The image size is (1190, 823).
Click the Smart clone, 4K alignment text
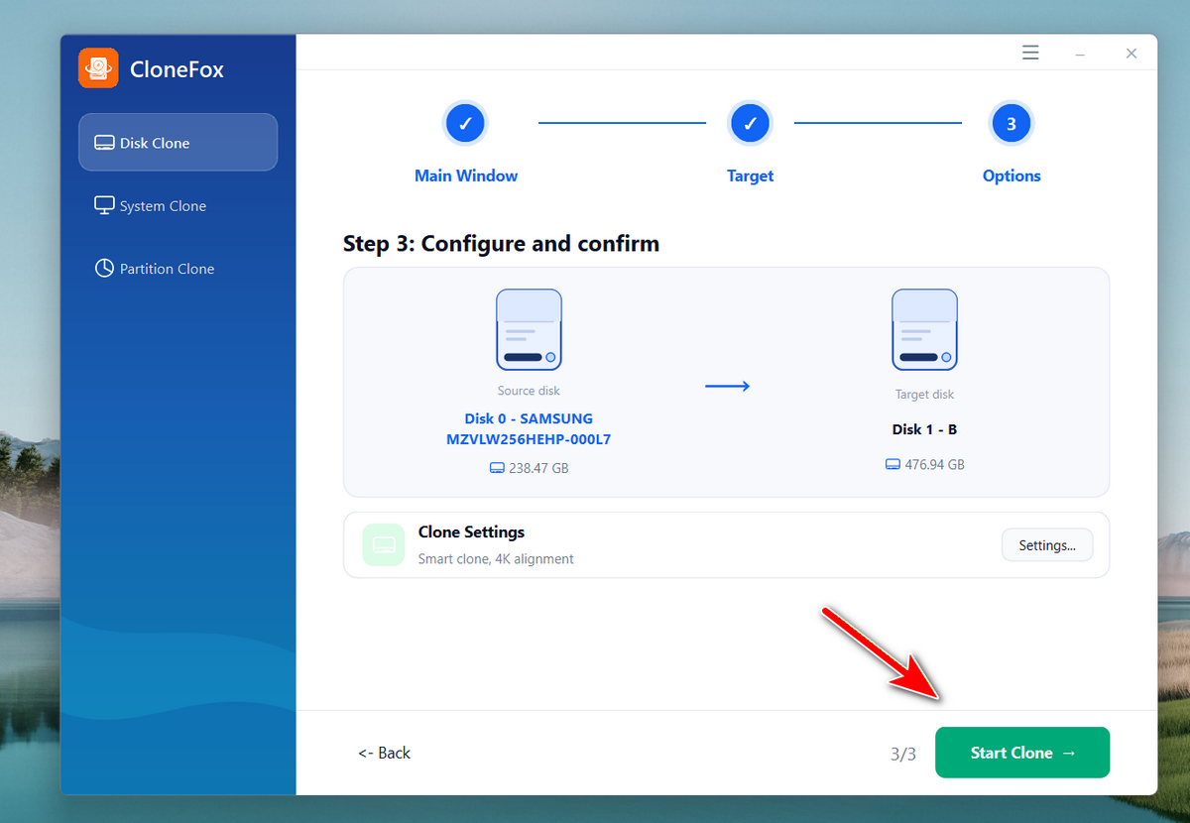pos(496,558)
